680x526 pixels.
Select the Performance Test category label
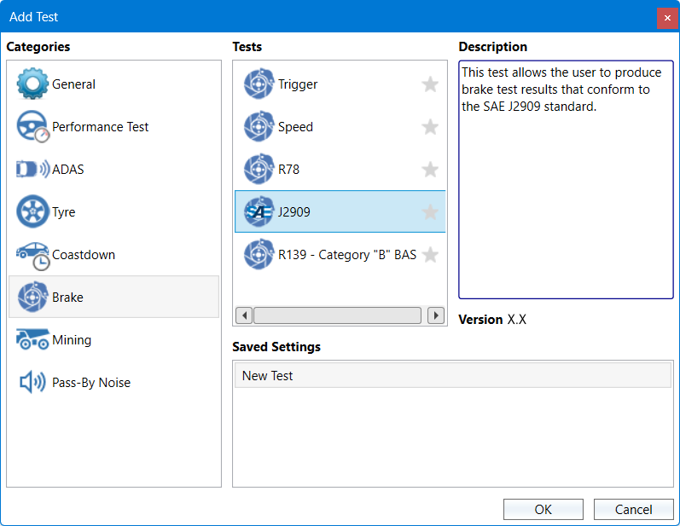coord(100,126)
